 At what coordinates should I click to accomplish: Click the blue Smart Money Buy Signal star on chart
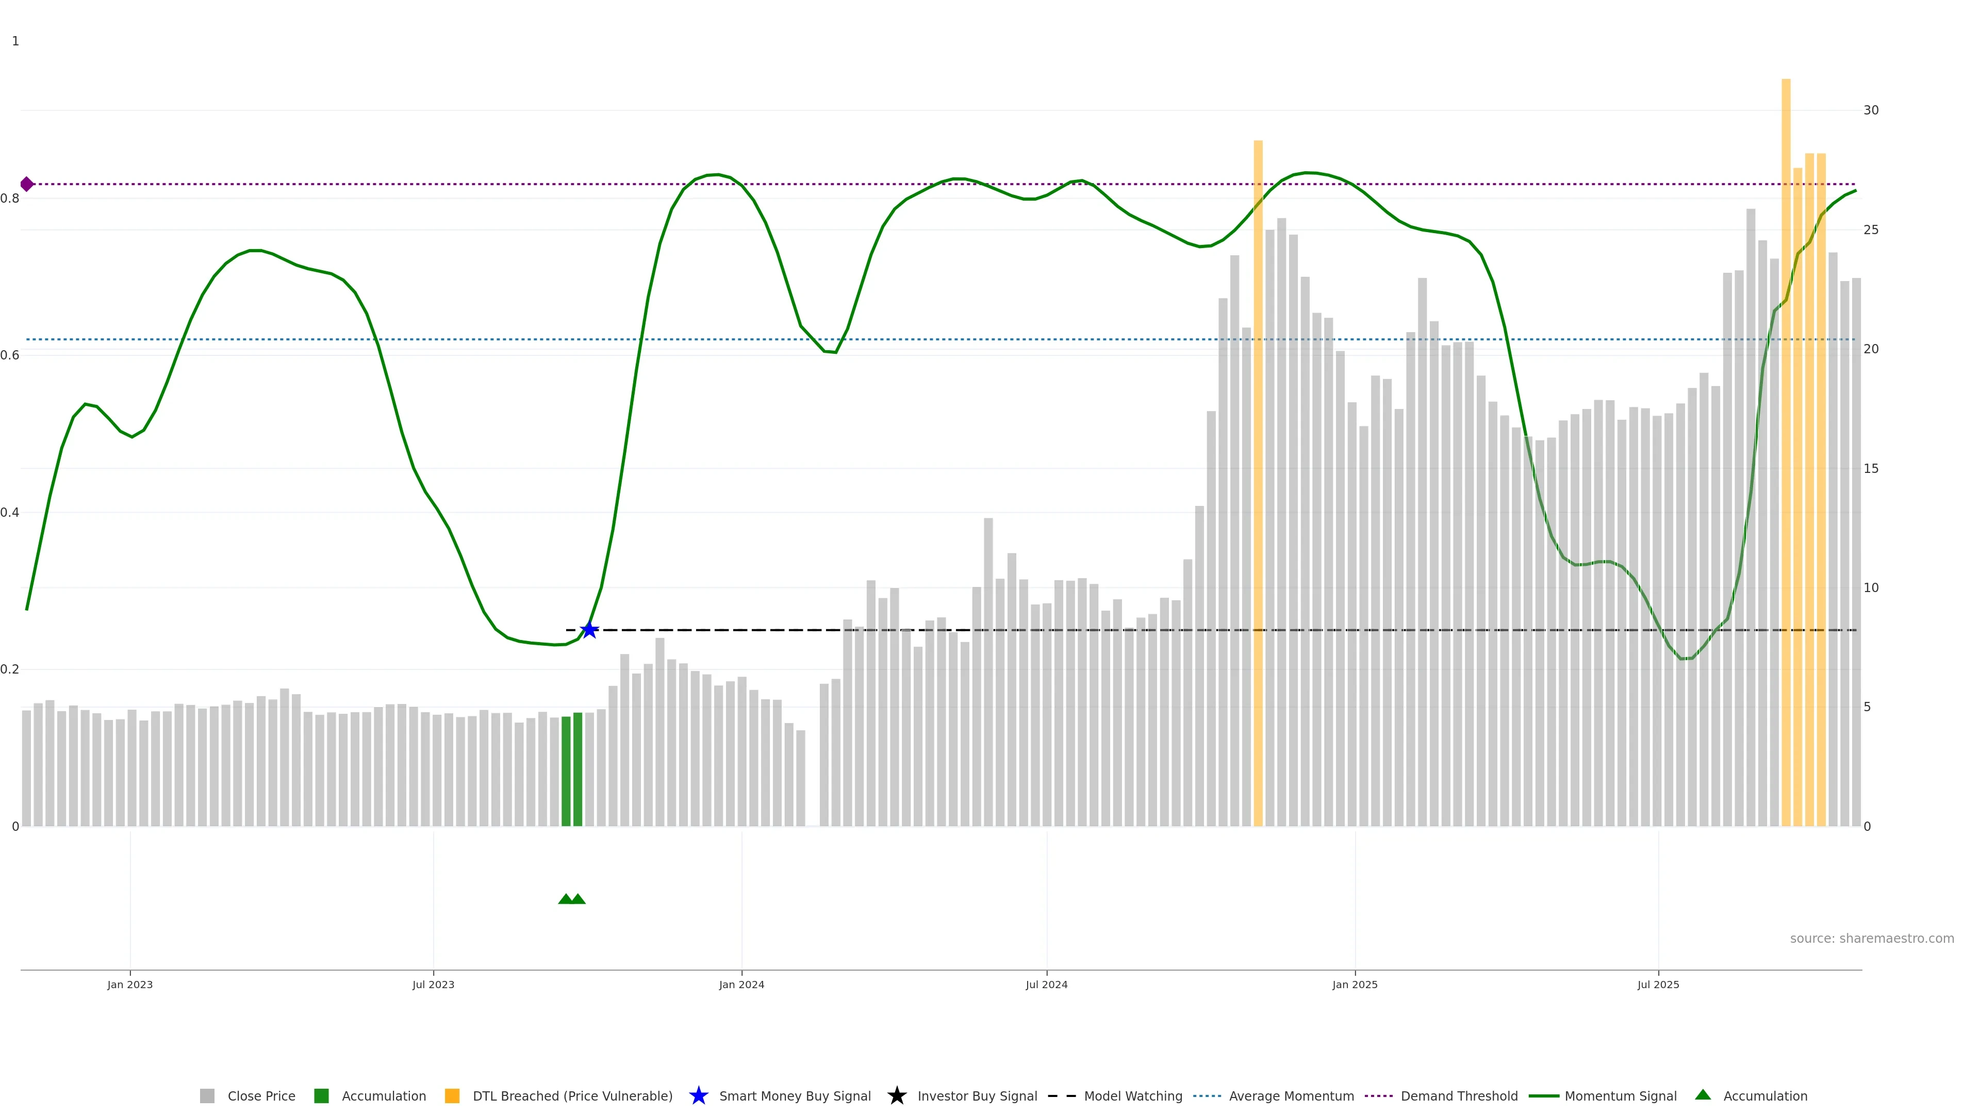coord(589,630)
